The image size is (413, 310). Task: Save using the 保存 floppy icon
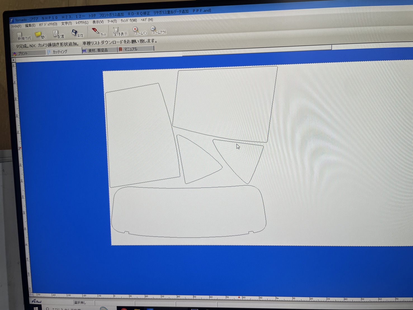click(x=77, y=34)
